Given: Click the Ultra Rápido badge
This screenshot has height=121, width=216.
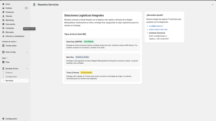Looking at the screenshot, I should 89,42.
